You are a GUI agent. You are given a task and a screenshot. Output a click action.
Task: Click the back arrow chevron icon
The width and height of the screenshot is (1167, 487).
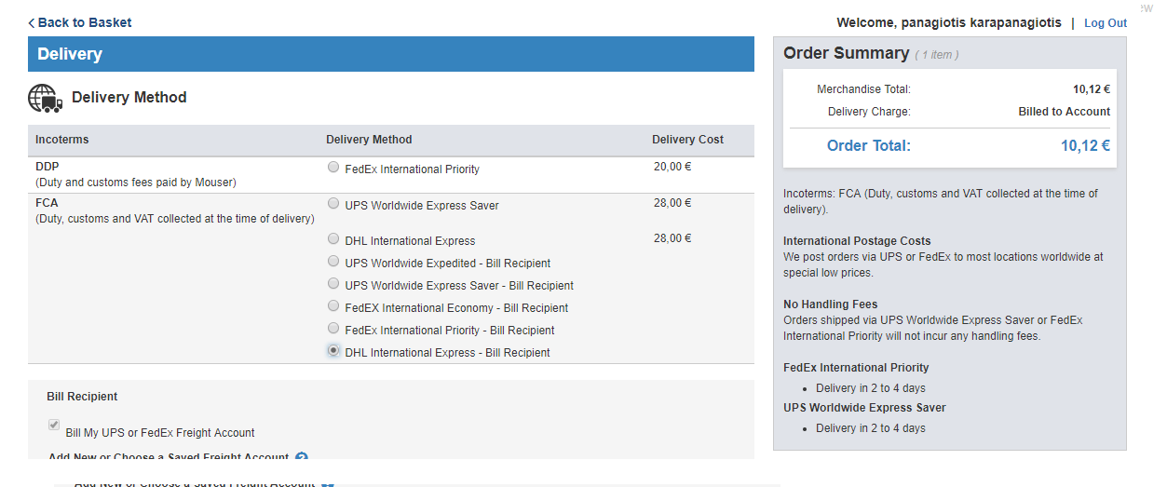click(32, 22)
